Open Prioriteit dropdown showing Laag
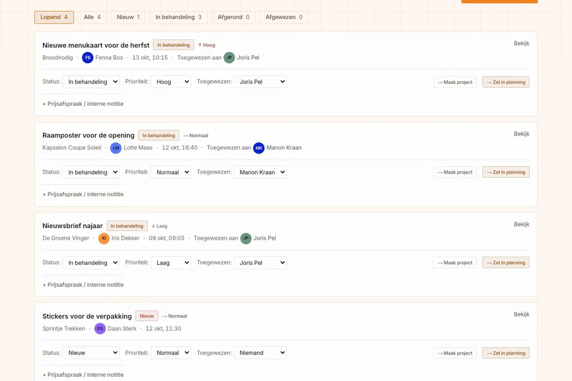572x381 pixels. (171, 262)
